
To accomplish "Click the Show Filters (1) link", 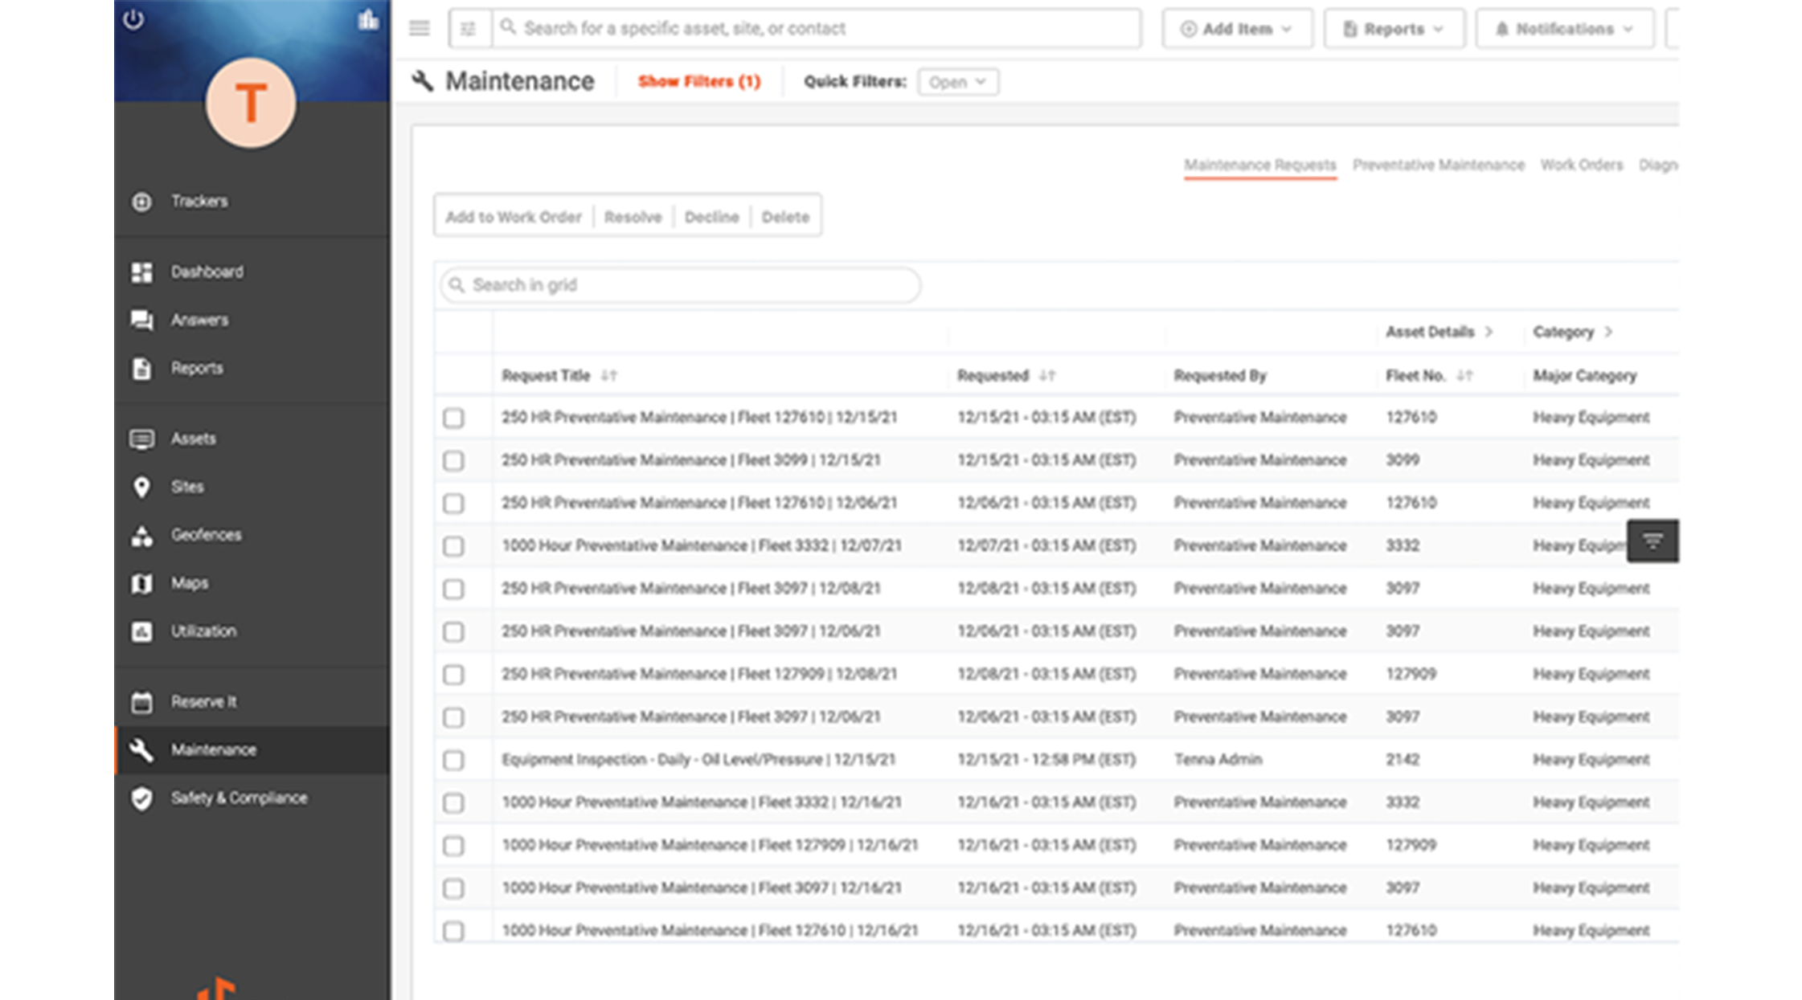I will 698,81.
